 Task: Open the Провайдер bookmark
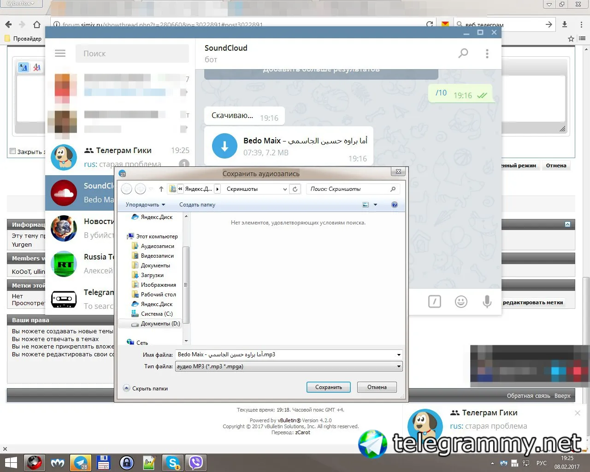tap(23, 39)
